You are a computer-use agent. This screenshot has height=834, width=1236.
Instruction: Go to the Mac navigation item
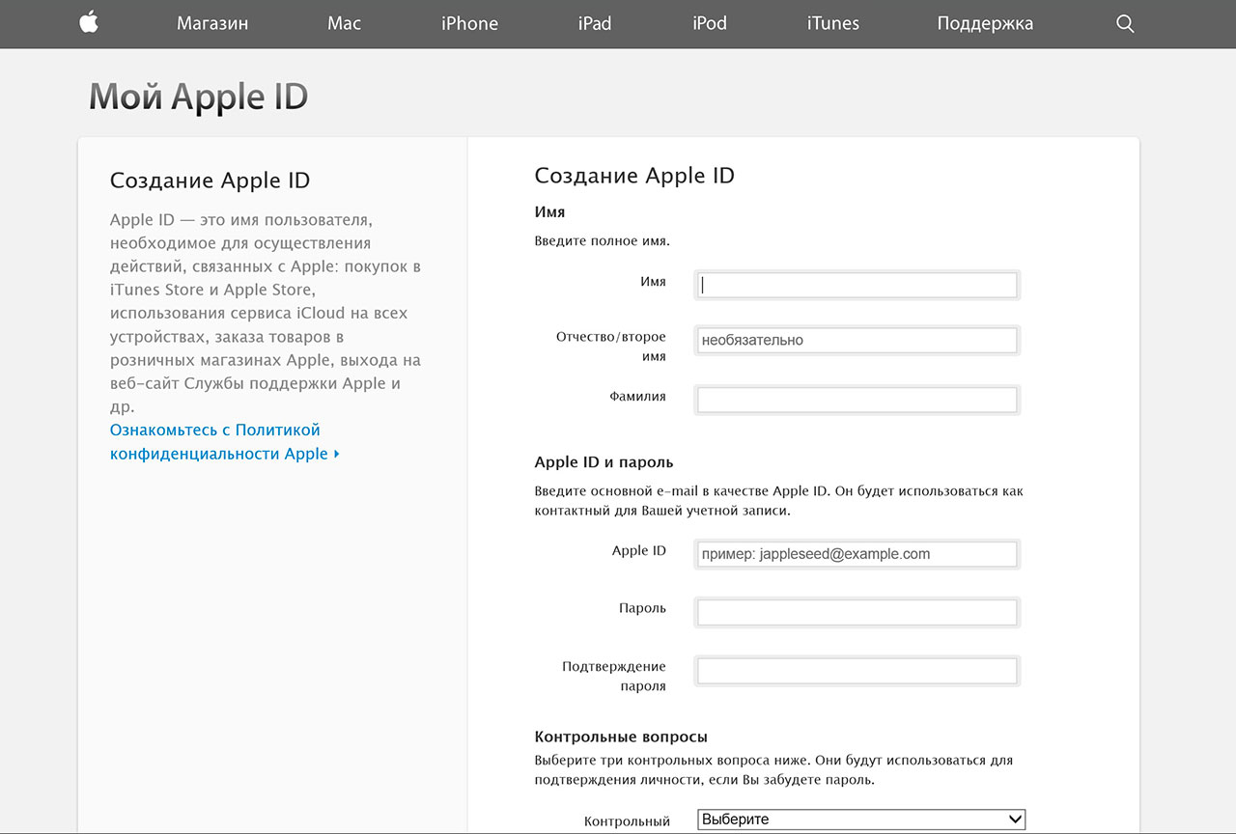coord(344,24)
